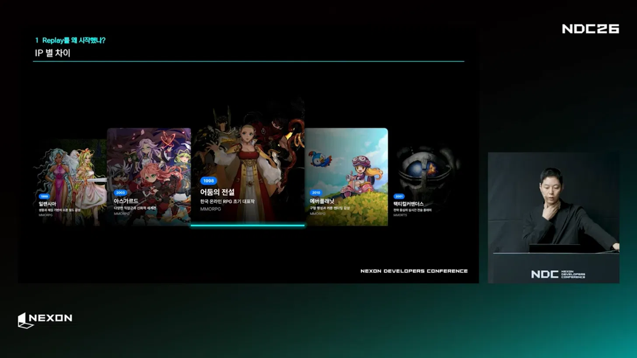This screenshot has width=637, height=358.
Task: Click the NDC podium logo
Action: [558, 274]
